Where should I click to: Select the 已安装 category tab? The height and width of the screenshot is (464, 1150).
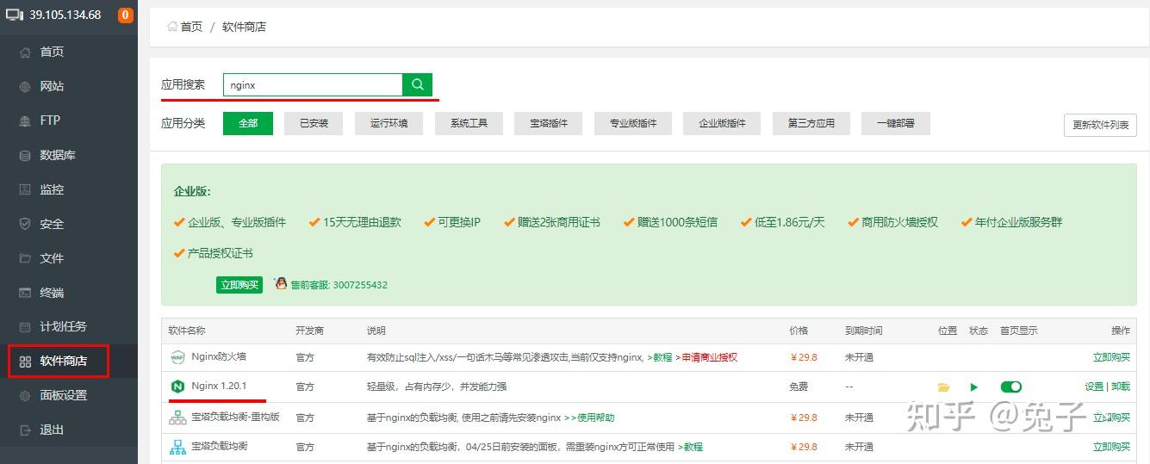pyautogui.click(x=314, y=123)
